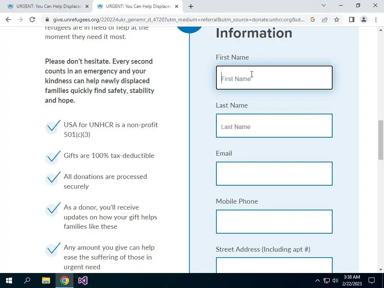The image size is (384, 288).
Task: Click the scrollbar down arrow
Action: click(381, 270)
